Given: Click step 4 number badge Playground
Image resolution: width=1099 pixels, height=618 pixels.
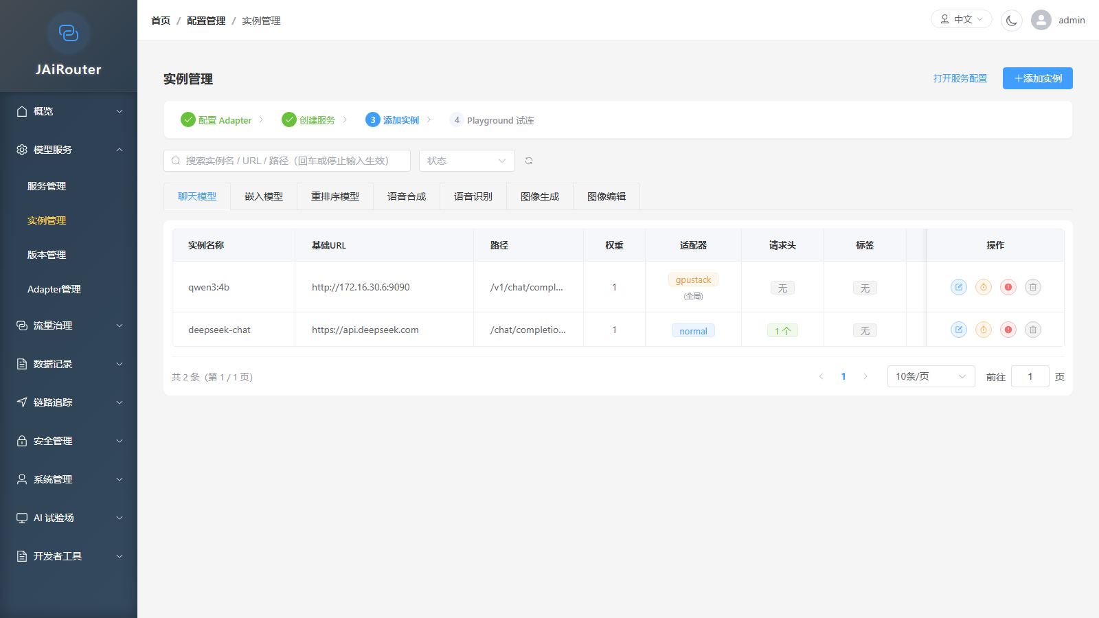Looking at the screenshot, I should click(x=457, y=119).
